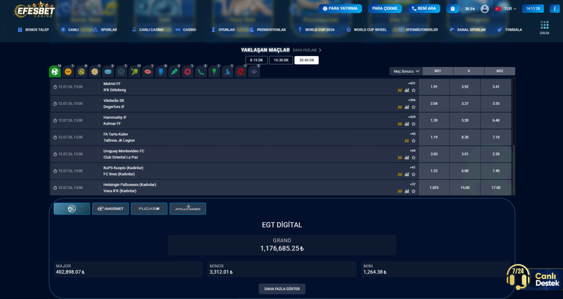
Task: Pick the 17.00 MS2 odds for Vasa IFK
Action: click(x=496, y=188)
